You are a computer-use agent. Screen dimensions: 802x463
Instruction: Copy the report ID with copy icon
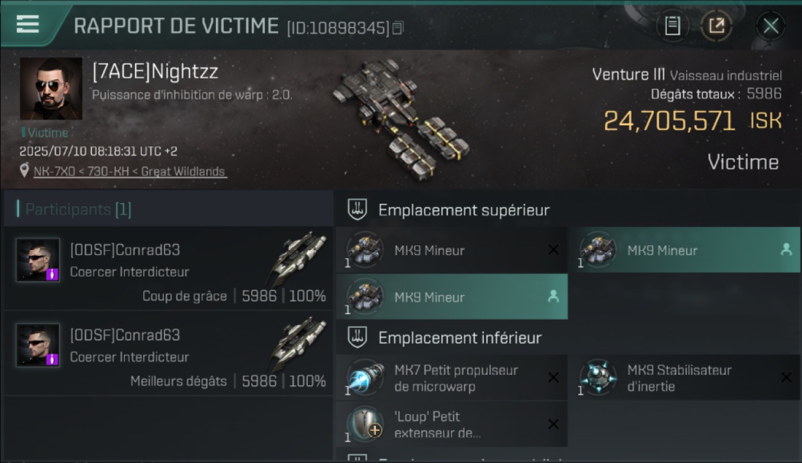(x=398, y=28)
